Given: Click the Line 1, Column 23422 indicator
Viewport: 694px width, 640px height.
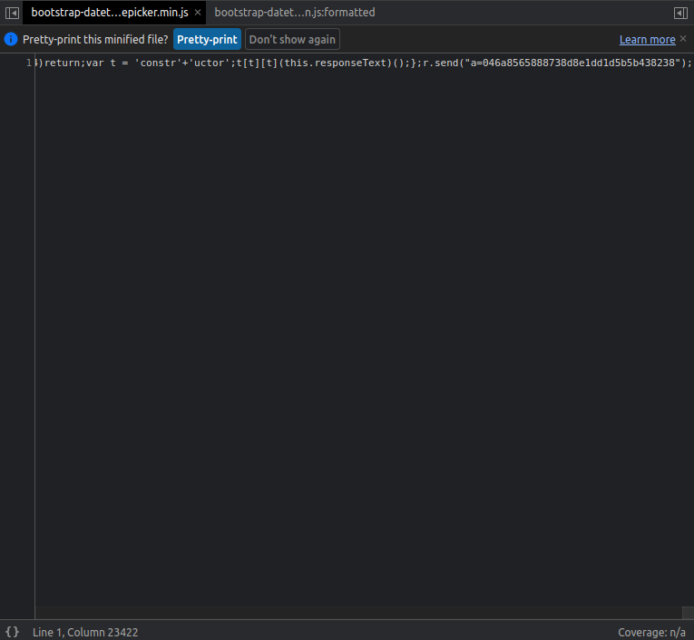Looking at the screenshot, I should [x=85, y=632].
